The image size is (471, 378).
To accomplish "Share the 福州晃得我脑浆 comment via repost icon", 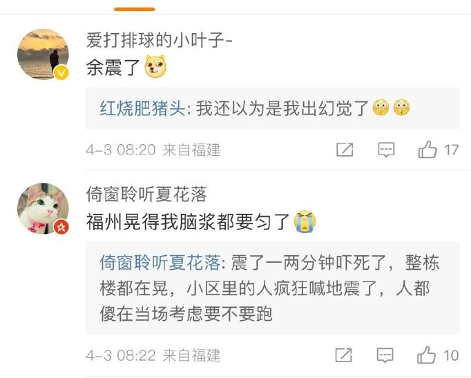I will pyautogui.click(x=344, y=355).
